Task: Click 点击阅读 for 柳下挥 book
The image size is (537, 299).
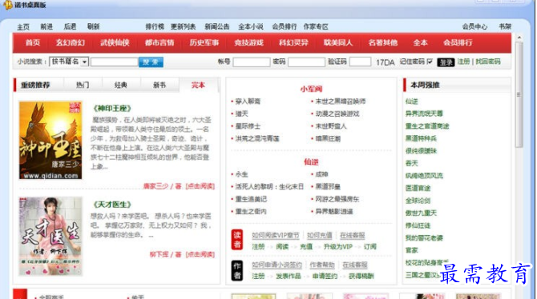Action: (200, 254)
